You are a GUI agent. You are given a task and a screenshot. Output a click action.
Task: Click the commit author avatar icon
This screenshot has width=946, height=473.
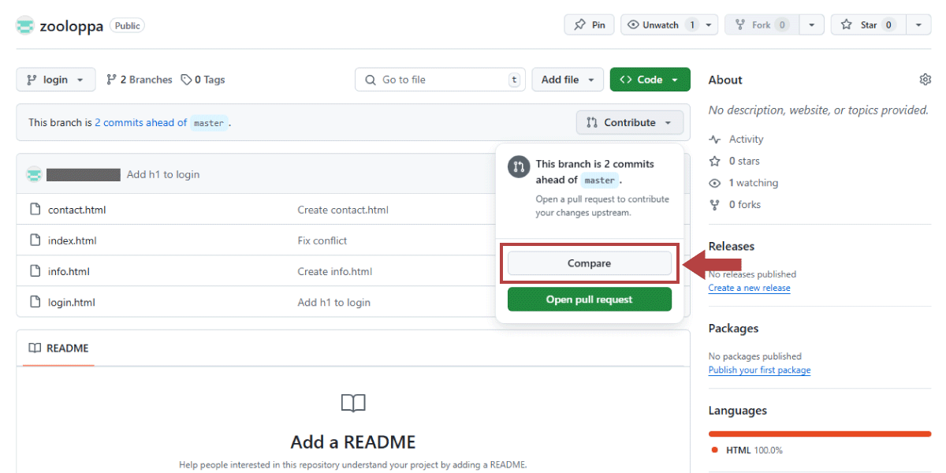click(34, 174)
